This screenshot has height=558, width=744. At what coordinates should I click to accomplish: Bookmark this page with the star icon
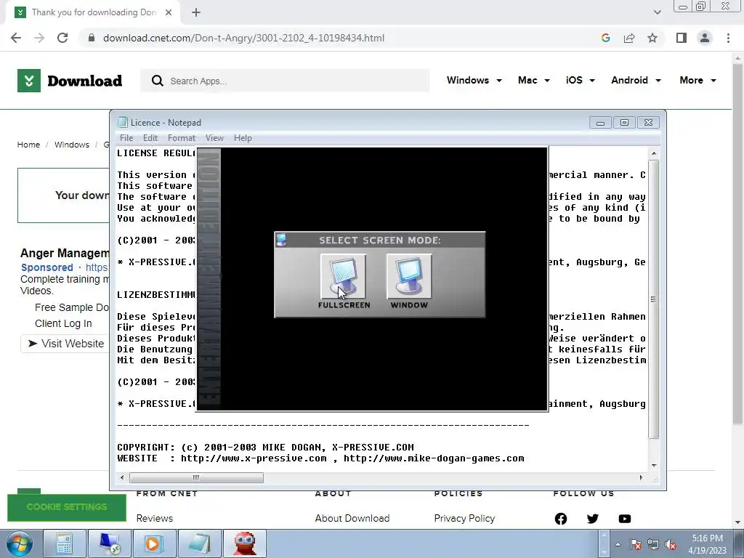tap(652, 38)
